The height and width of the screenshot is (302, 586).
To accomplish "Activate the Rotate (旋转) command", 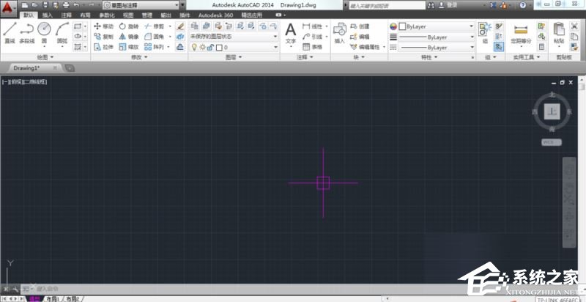I will [129, 26].
